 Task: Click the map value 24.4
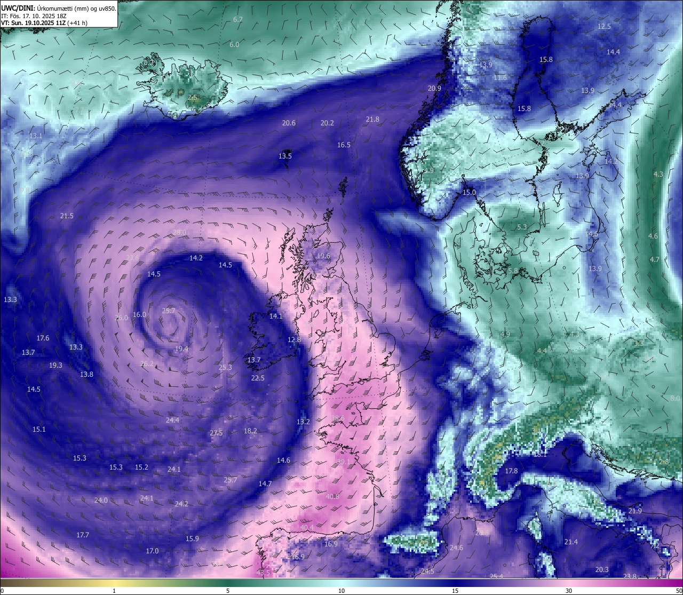172,420
